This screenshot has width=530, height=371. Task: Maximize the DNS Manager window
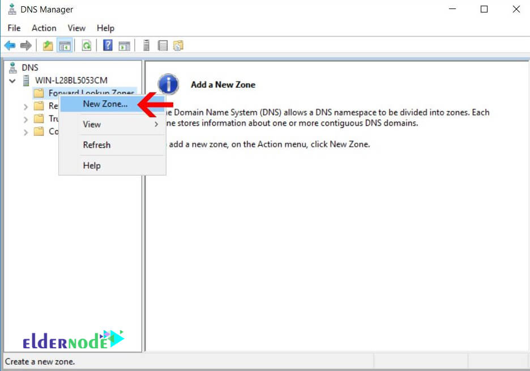click(x=484, y=9)
